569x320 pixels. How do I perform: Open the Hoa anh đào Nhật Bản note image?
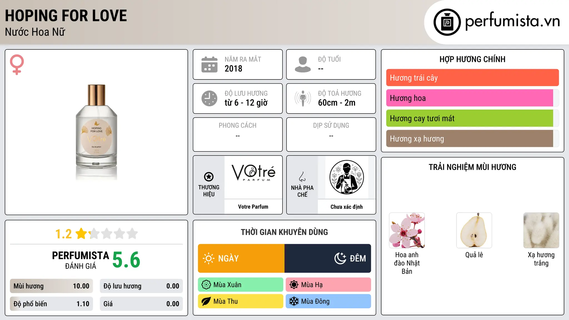pos(407,230)
